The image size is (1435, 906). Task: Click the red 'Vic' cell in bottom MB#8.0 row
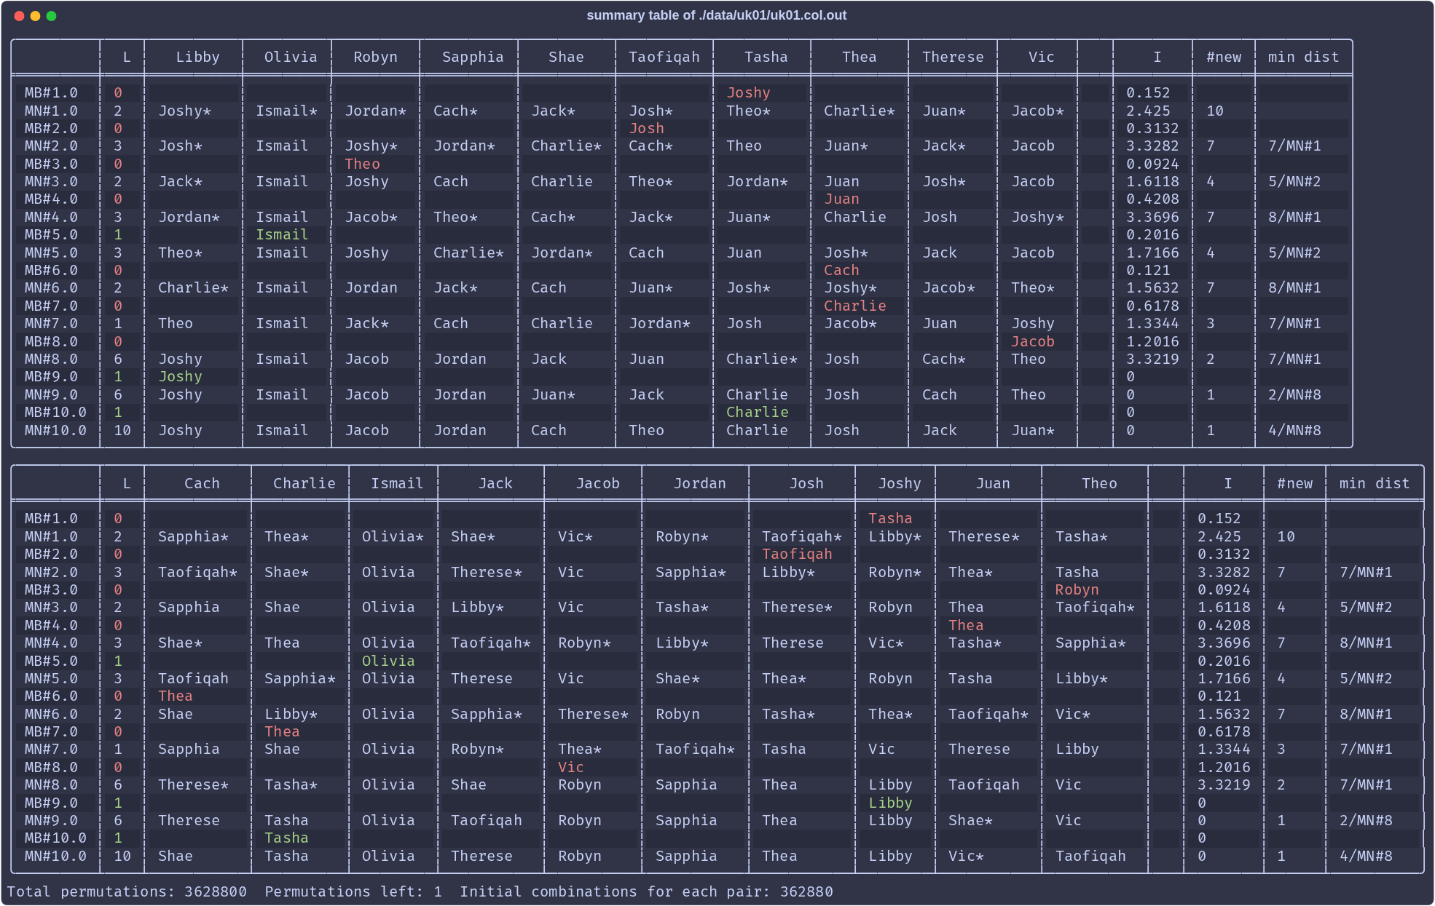coord(570,767)
